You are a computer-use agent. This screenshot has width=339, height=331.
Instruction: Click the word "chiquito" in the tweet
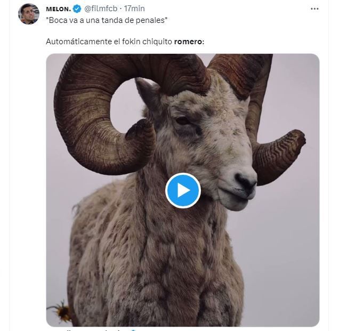(x=157, y=41)
